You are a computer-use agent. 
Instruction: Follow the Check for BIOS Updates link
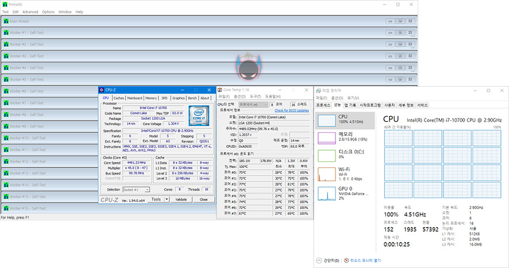coord(292,110)
